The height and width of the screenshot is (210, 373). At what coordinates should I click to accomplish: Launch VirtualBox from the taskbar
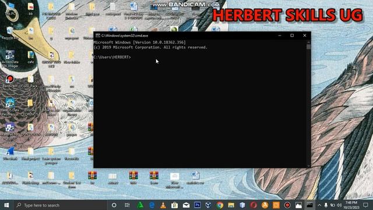click(209, 205)
